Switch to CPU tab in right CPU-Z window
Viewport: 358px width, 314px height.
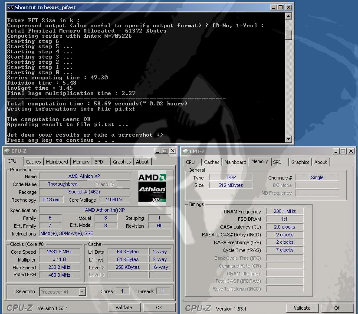[192, 162]
